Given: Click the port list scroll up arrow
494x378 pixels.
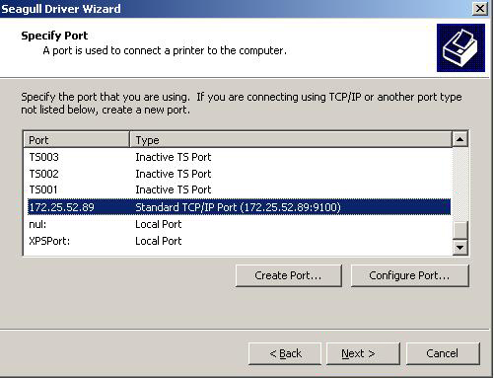Looking at the screenshot, I should click(x=459, y=139).
